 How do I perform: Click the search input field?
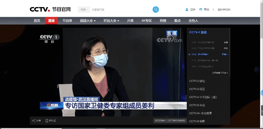point(121,10)
